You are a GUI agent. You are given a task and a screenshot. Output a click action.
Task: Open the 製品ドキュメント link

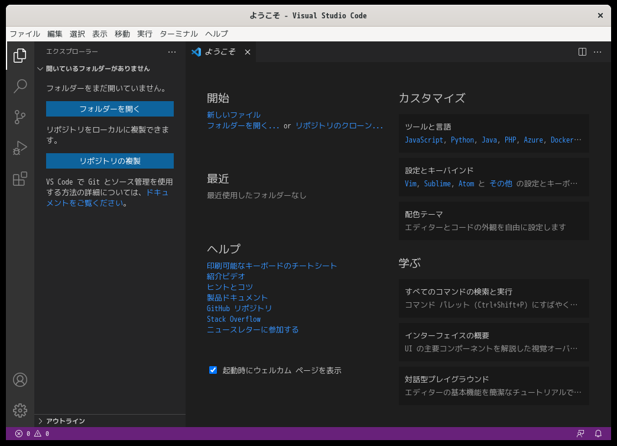tap(237, 298)
